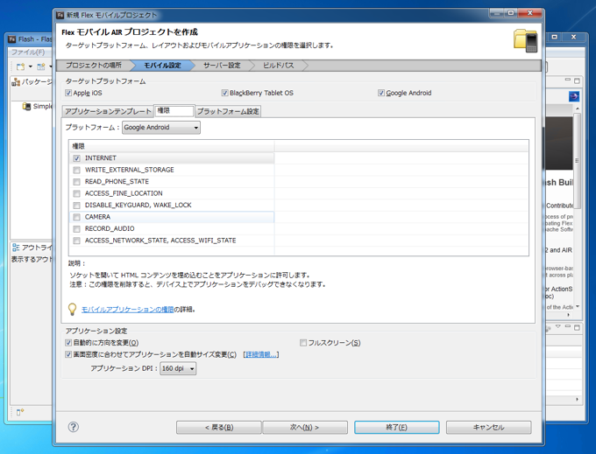Click the 次へ(N) next button
Viewport: 596px width, 454px height.
point(305,428)
